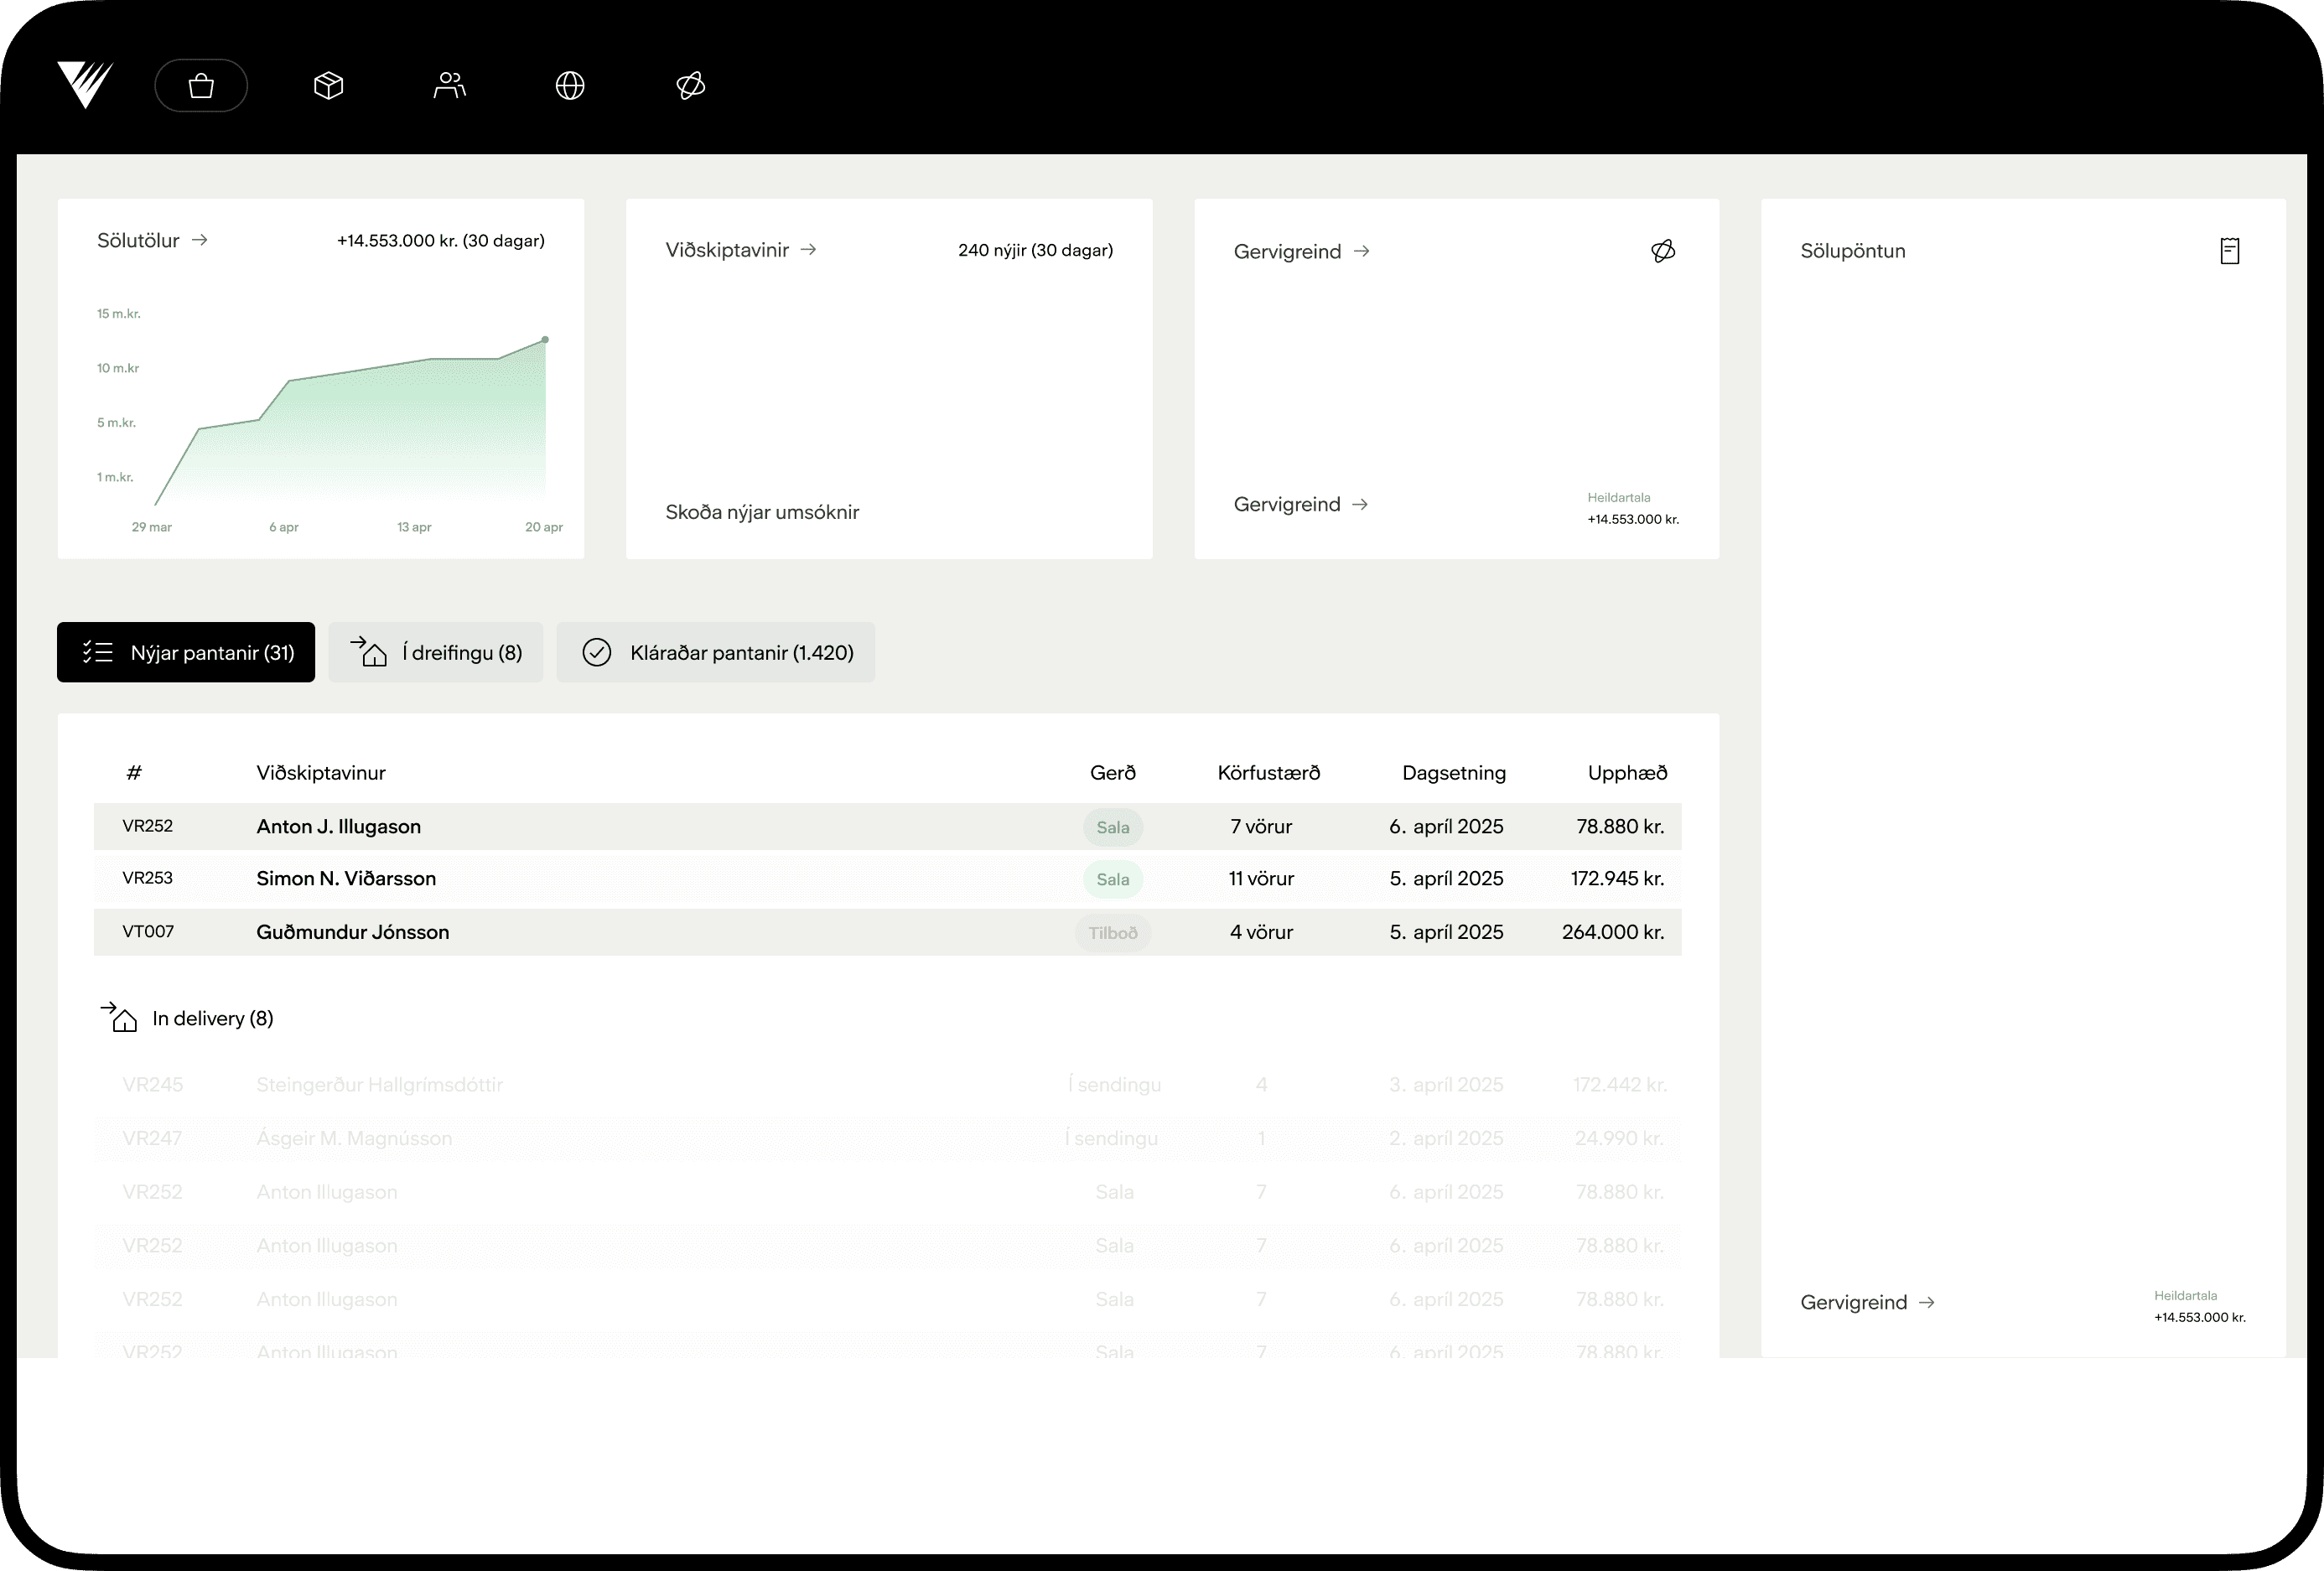Open the box package icon in navigation

pyautogui.click(x=328, y=86)
